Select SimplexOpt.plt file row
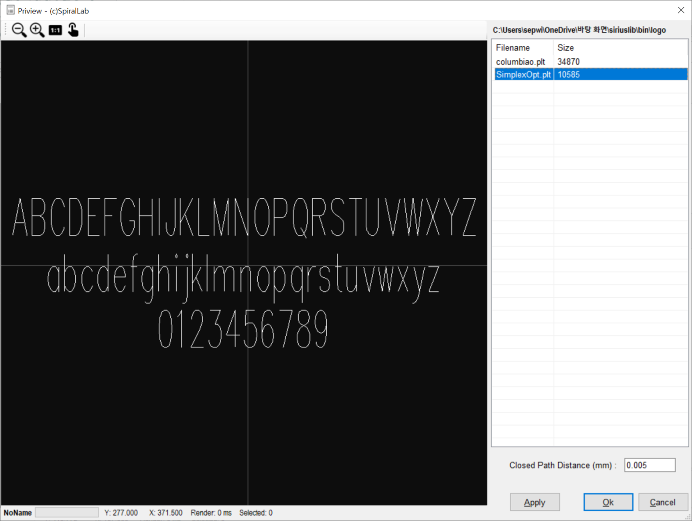Screen dimensions: 692x521 tap(591, 74)
